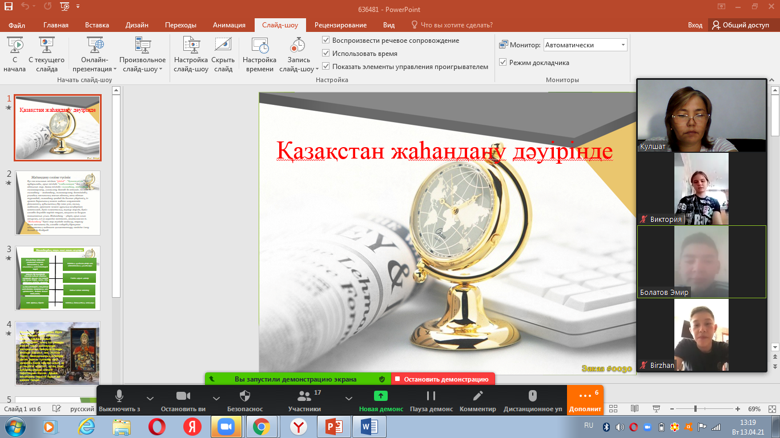
Task: Start slideshow from the beginning (С начала)
Action: click(x=14, y=55)
